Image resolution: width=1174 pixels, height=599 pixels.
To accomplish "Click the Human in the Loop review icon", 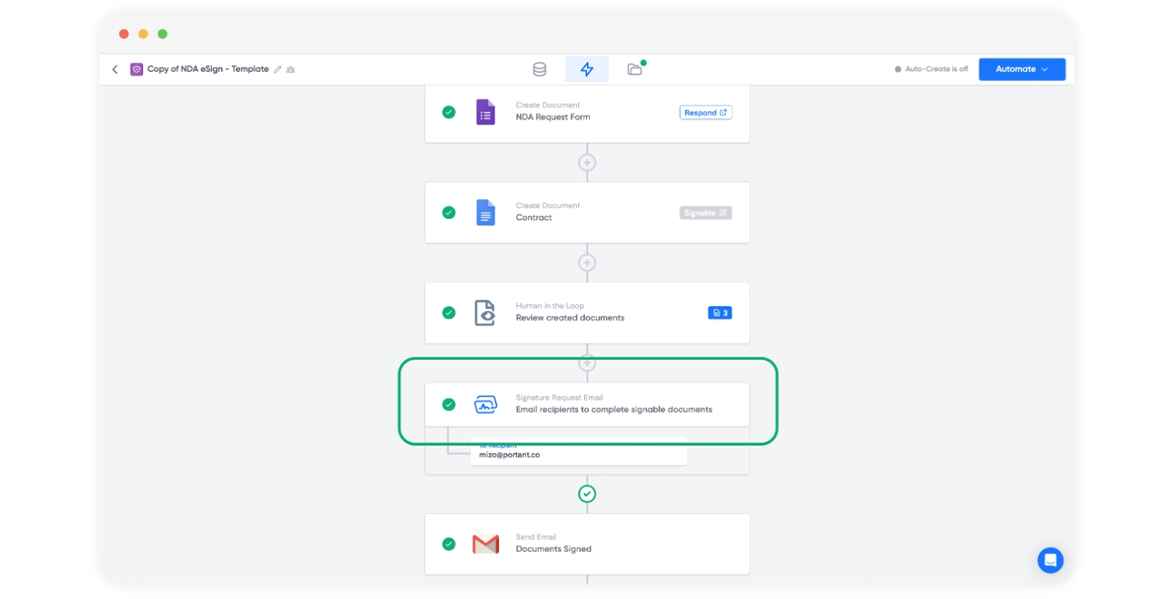I will [485, 313].
